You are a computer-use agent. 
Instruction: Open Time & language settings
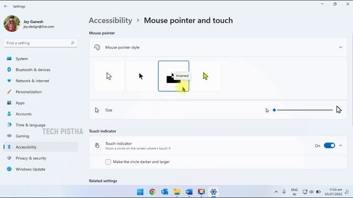pyautogui.click(x=40, y=125)
